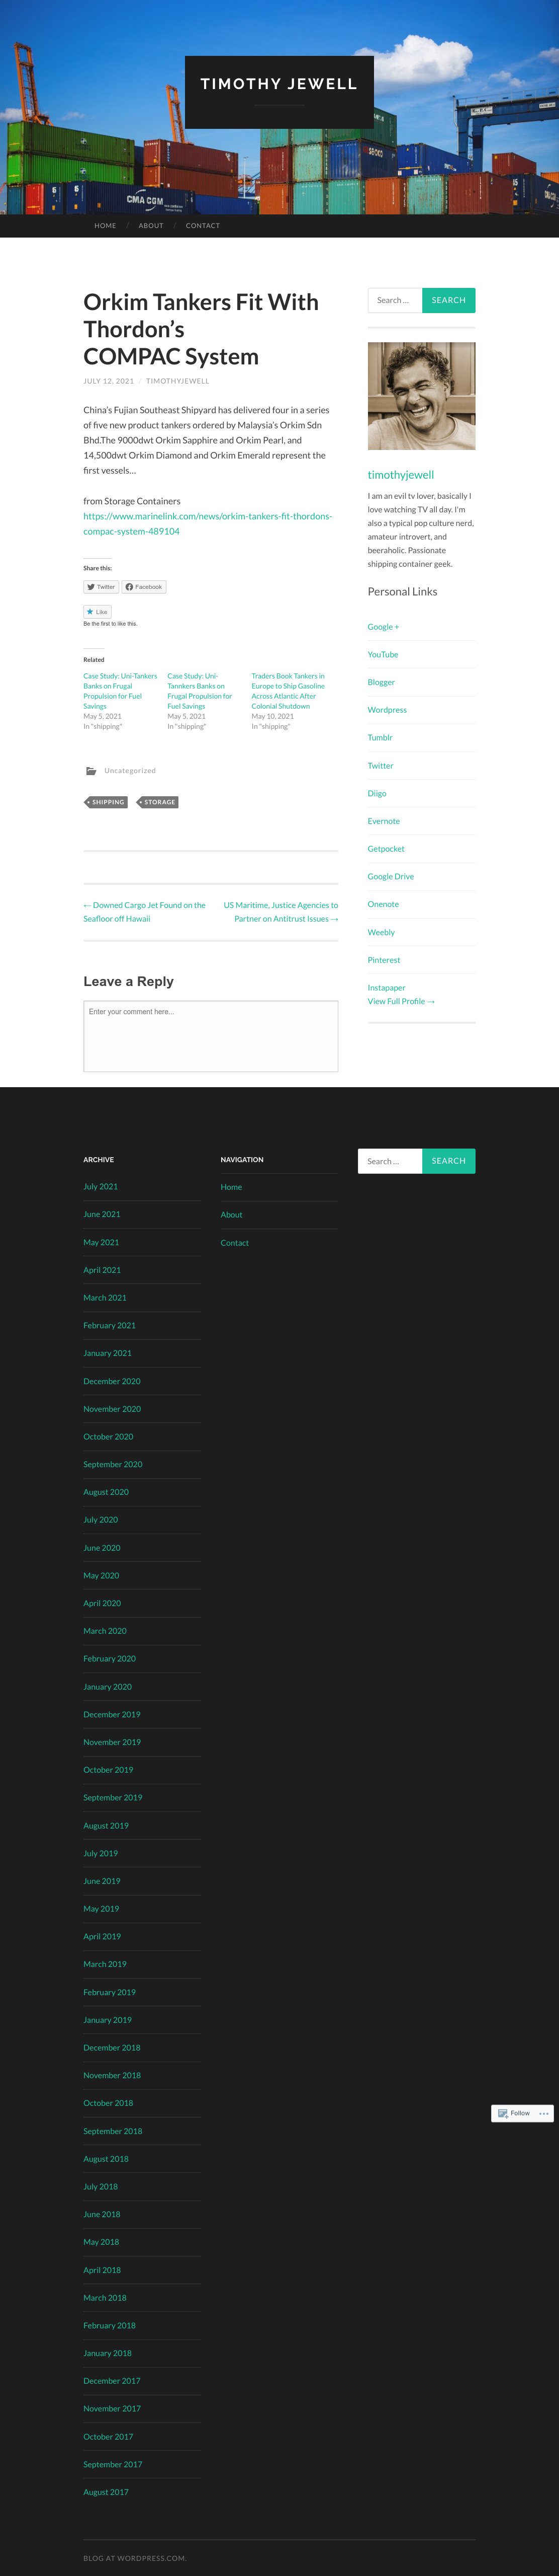Click the comment text box
This screenshot has height=2576, width=559.
(211, 1037)
